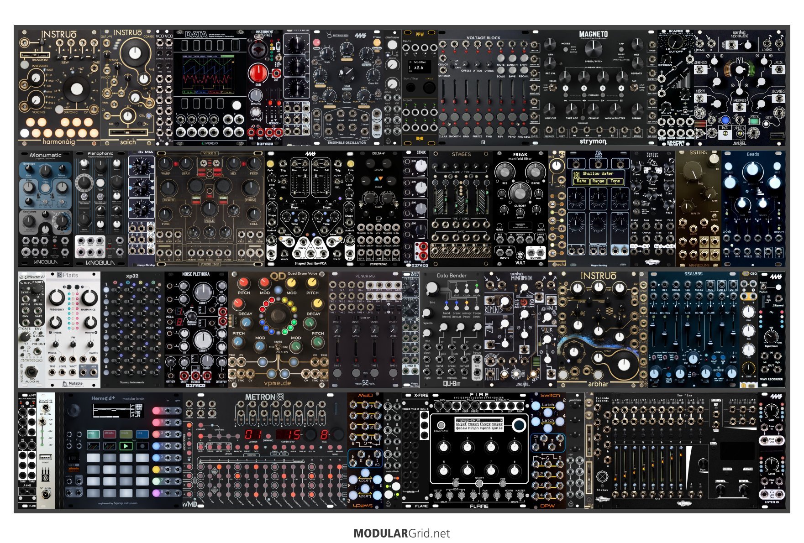Click the xp32 module panel

click(132, 329)
